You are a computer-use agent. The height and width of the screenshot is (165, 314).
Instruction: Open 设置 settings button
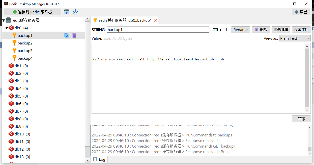pos(301,12)
